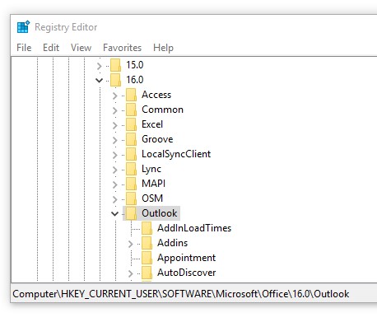377x322 pixels.
Task: Collapse the Outlook key
Action: 114,213
